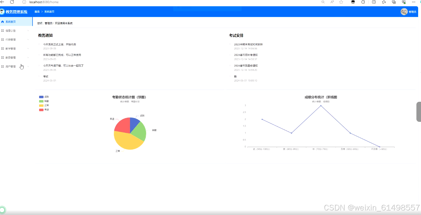Click the browser Copilot icon

(353, 2)
